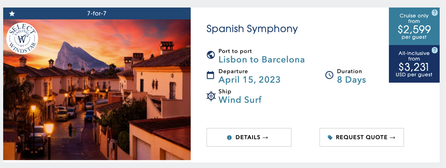Screen dimensions: 446x168
Task: Click the tag icon in Request Quote
Action: click(330, 137)
